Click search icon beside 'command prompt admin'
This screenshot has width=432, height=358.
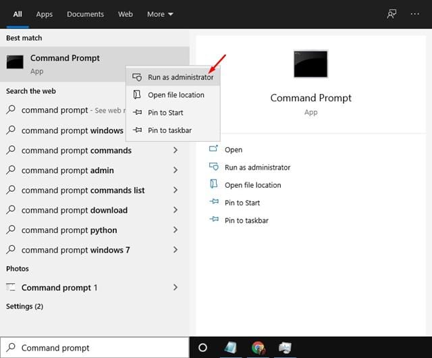tap(11, 170)
